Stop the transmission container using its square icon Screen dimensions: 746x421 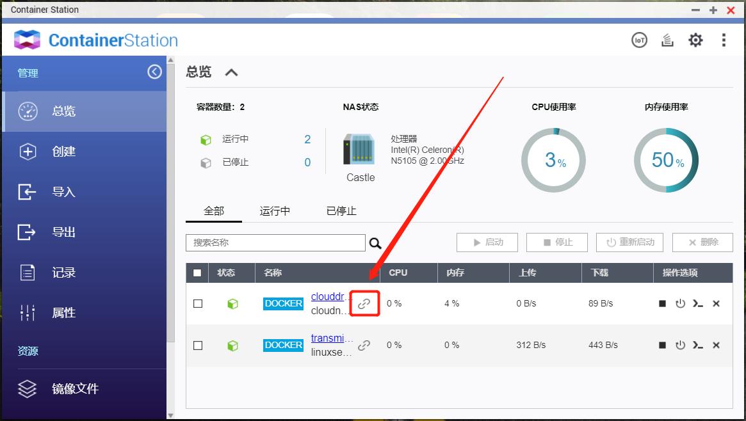click(663, 345)
